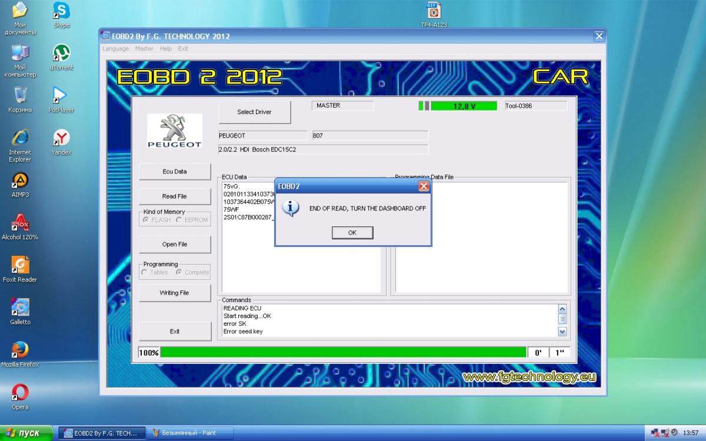Select the 'READING ECU' command line
Viewport: 706px width, 441px height.
click(242, 308)
